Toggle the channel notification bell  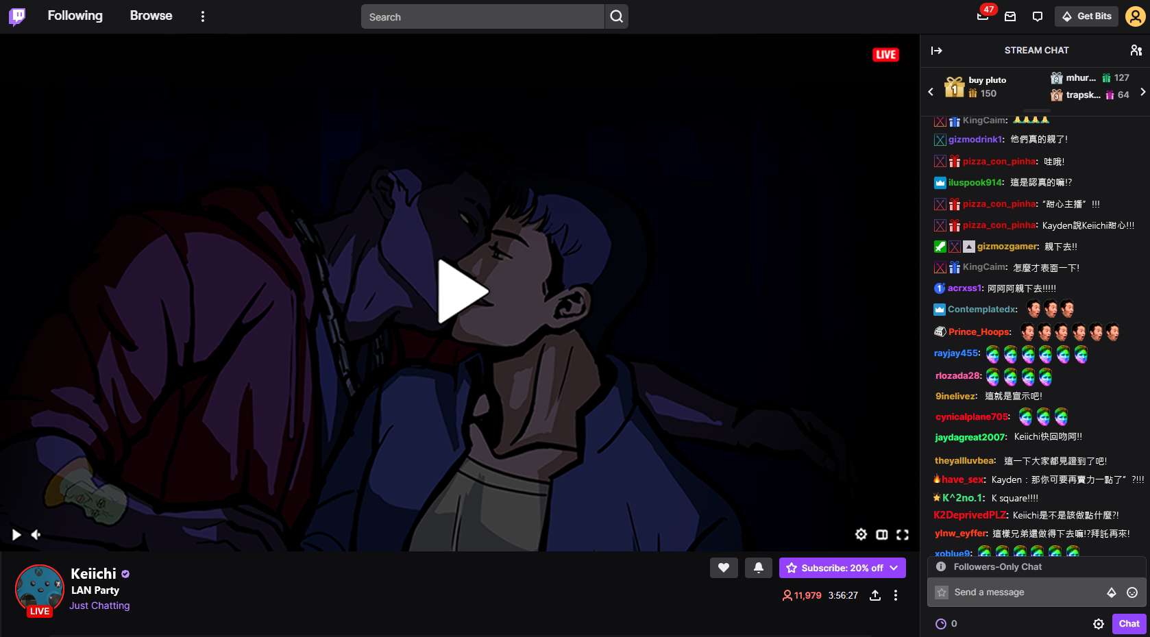759,568
